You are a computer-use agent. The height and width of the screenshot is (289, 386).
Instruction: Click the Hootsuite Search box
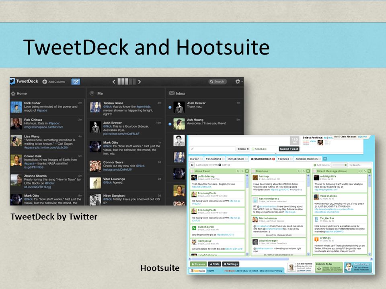pyautogui.click(x=360, y=165)
